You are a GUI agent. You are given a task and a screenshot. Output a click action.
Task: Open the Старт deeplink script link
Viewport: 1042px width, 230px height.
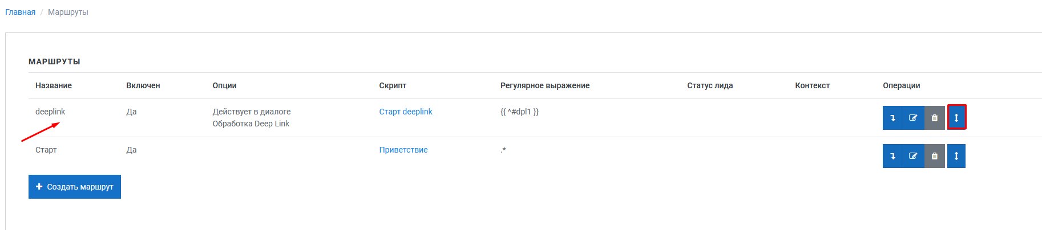406,112
